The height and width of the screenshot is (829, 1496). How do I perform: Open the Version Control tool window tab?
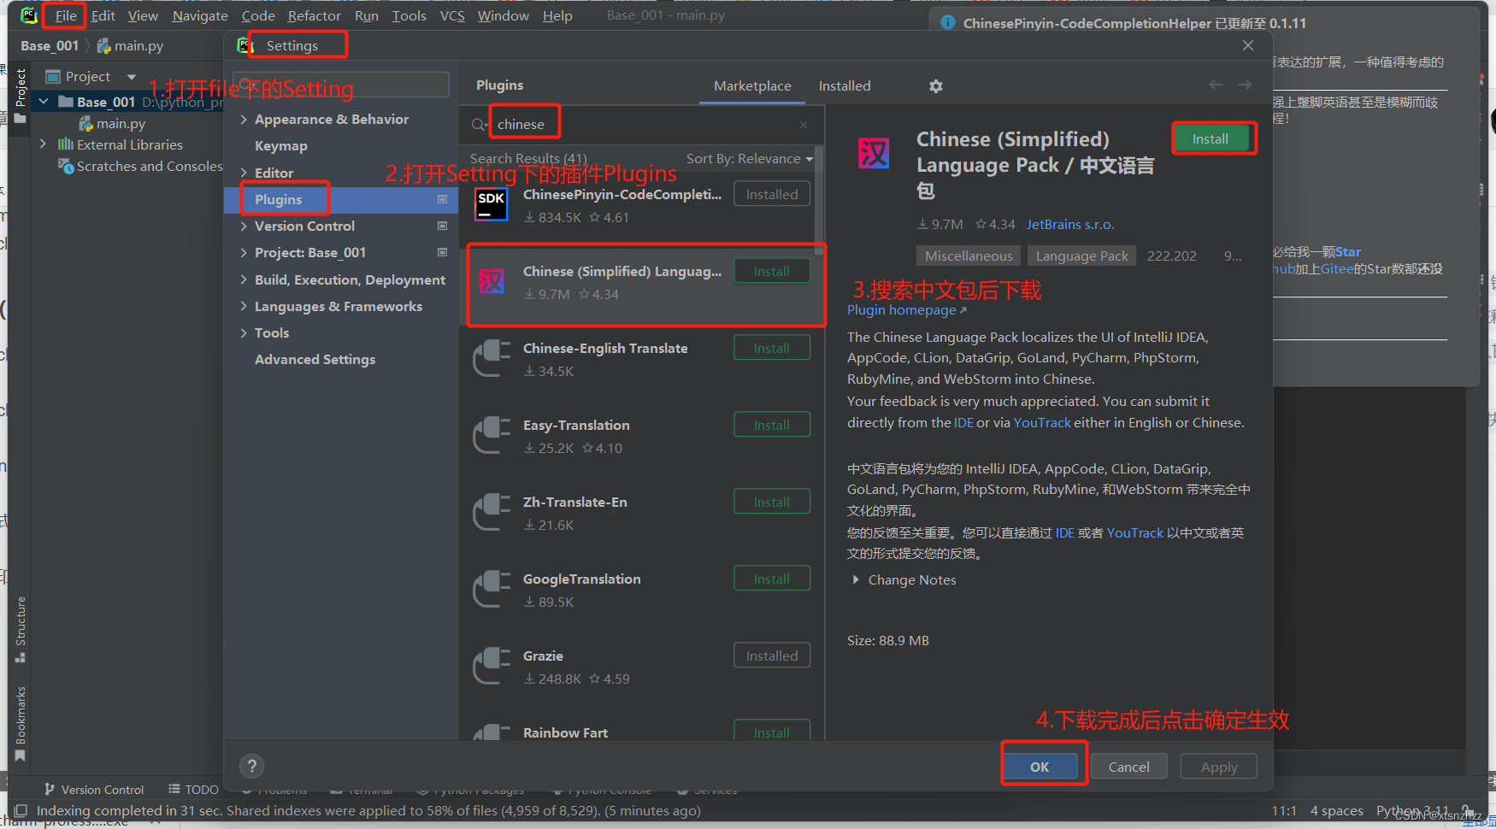pos(94,790)
